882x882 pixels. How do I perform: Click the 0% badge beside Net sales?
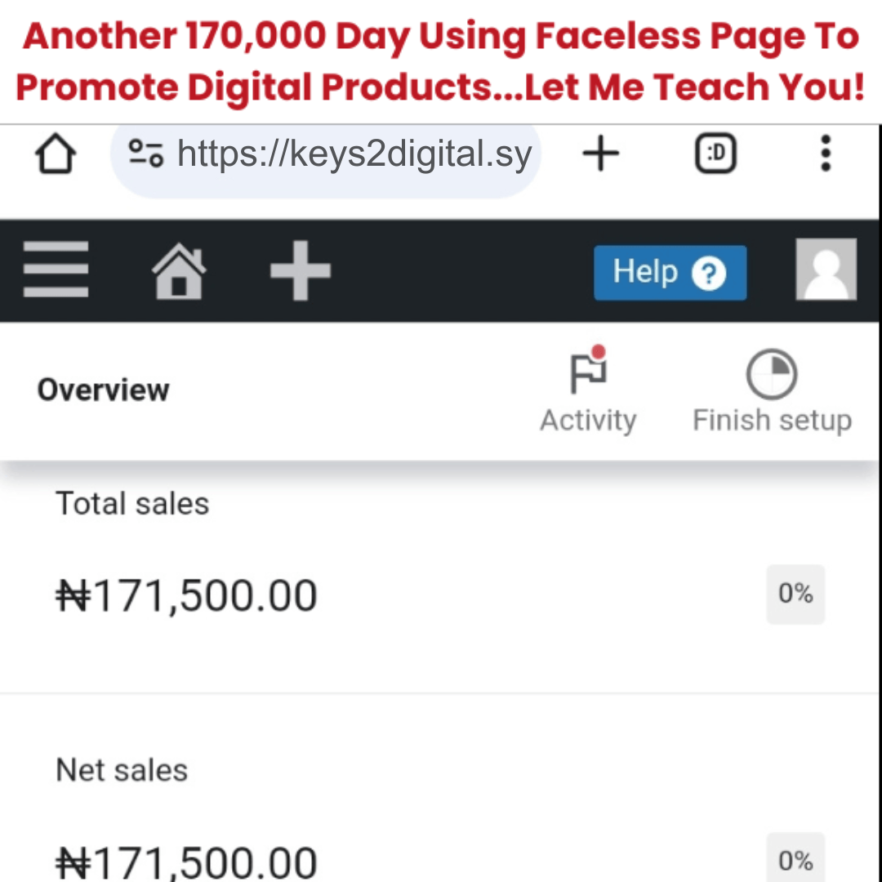coord(795,859)
